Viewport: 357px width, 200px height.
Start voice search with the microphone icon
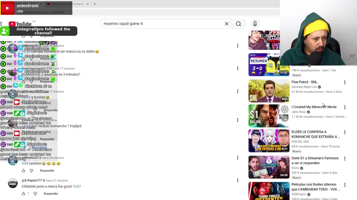pos(255,24)
